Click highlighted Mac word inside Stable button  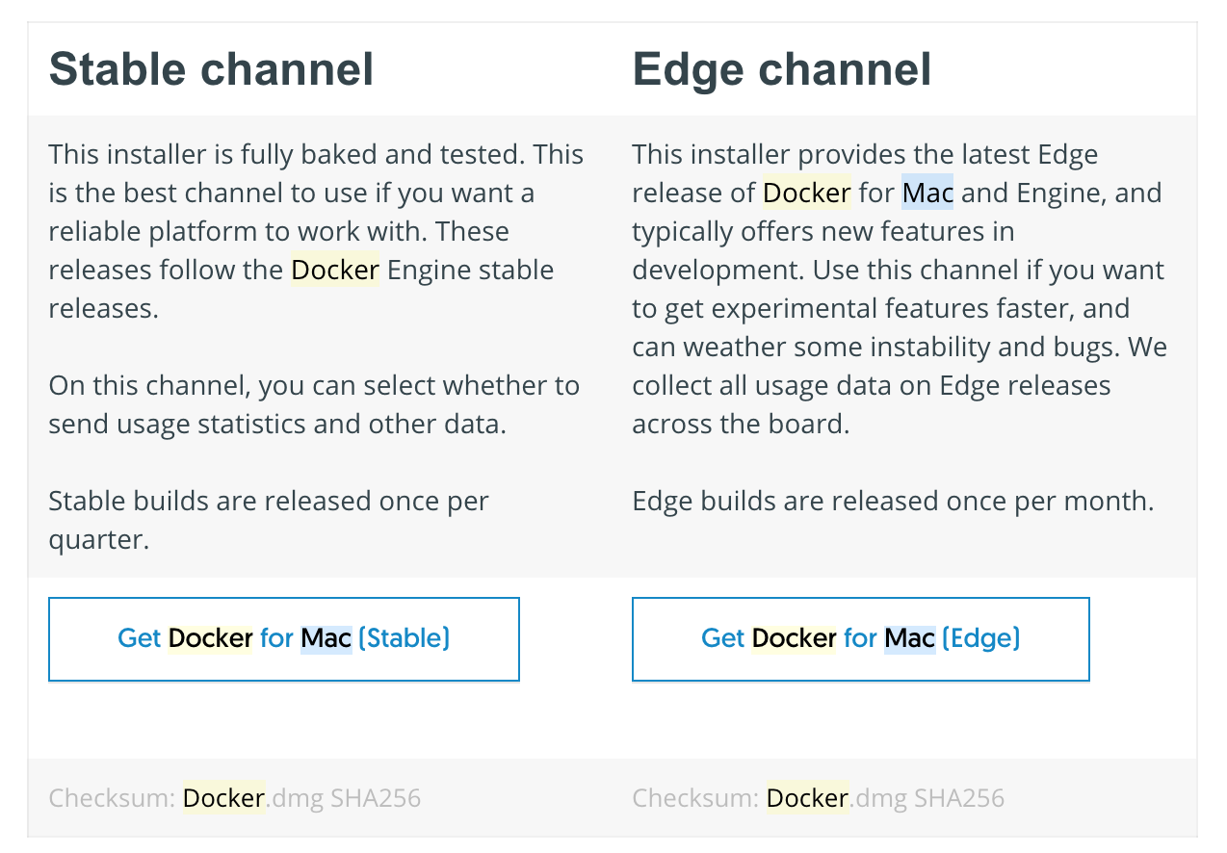(326, 638)
